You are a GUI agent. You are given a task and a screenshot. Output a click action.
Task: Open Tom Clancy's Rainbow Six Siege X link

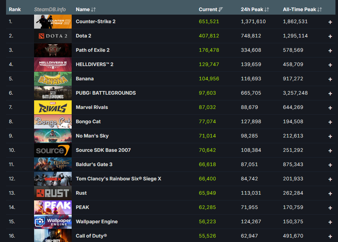click(x=118, y=178)
